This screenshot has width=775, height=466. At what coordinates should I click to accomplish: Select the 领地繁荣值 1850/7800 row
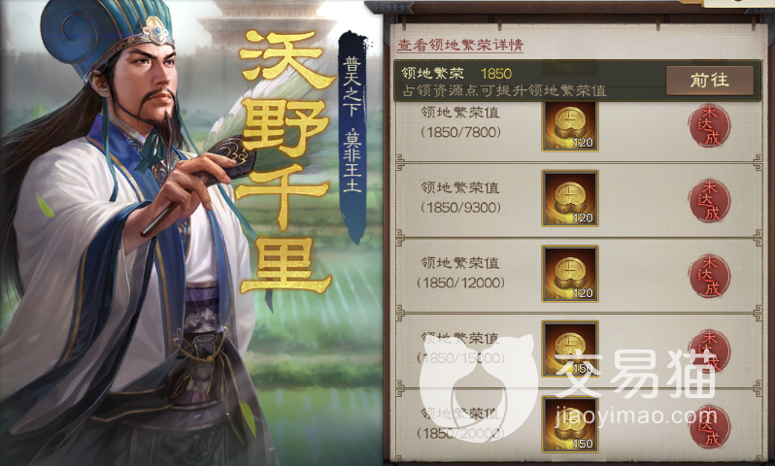click(577, 129)
